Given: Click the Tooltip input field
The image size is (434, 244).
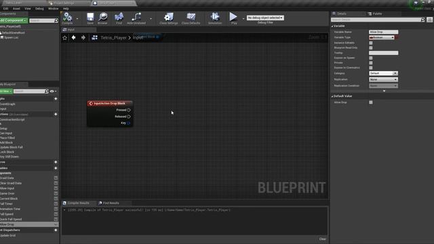Looking at the screenshot, I should coord(383,53).
